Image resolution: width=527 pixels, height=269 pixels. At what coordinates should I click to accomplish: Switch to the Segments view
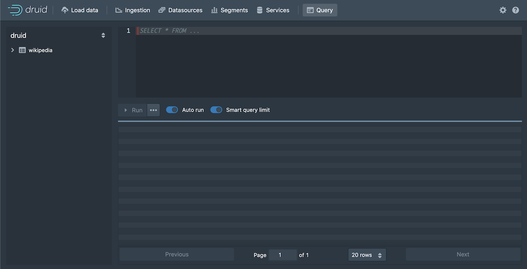[x=229, y=10]
